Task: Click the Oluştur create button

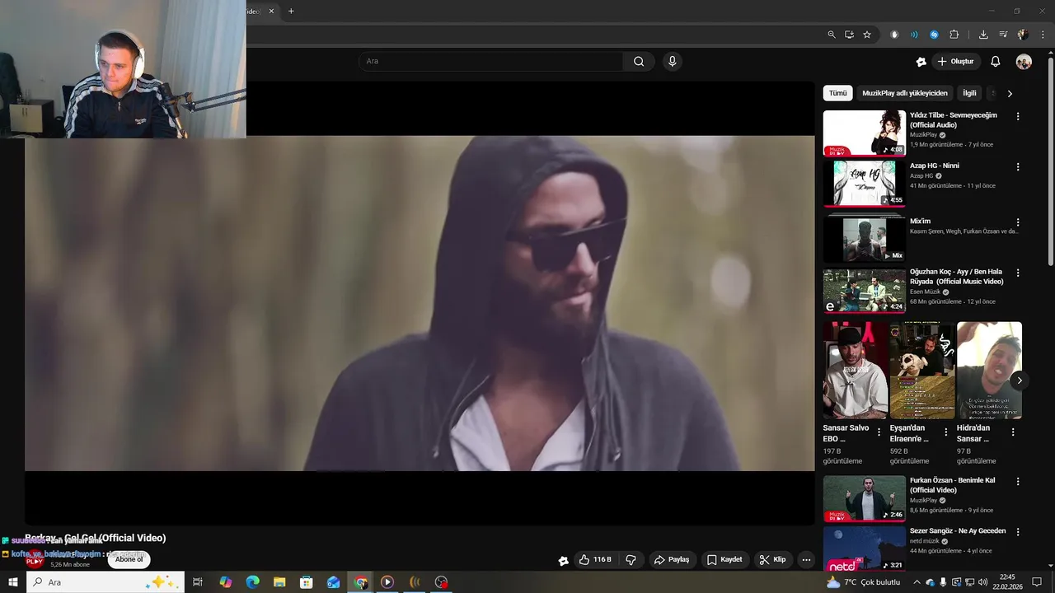Action: pos(955,62)
